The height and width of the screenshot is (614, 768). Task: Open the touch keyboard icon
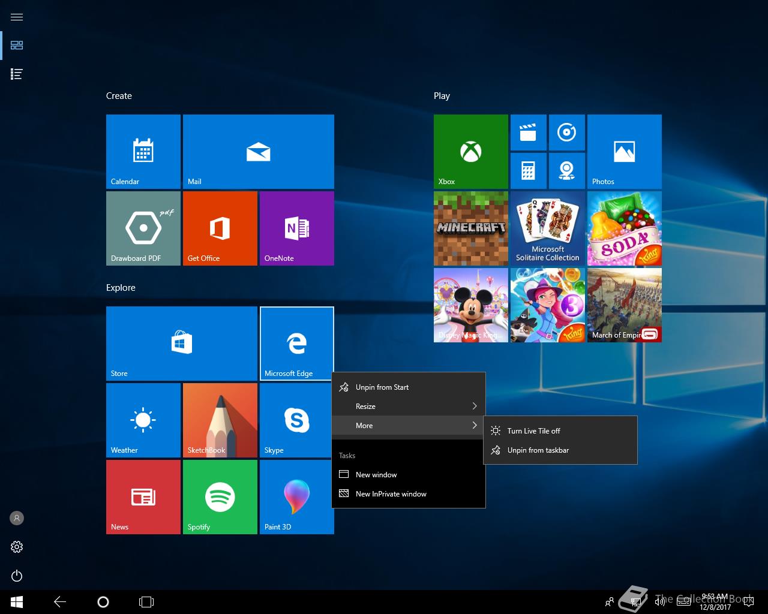click(x=683, y=602)
